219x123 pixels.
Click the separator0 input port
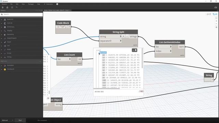[111, 41]
